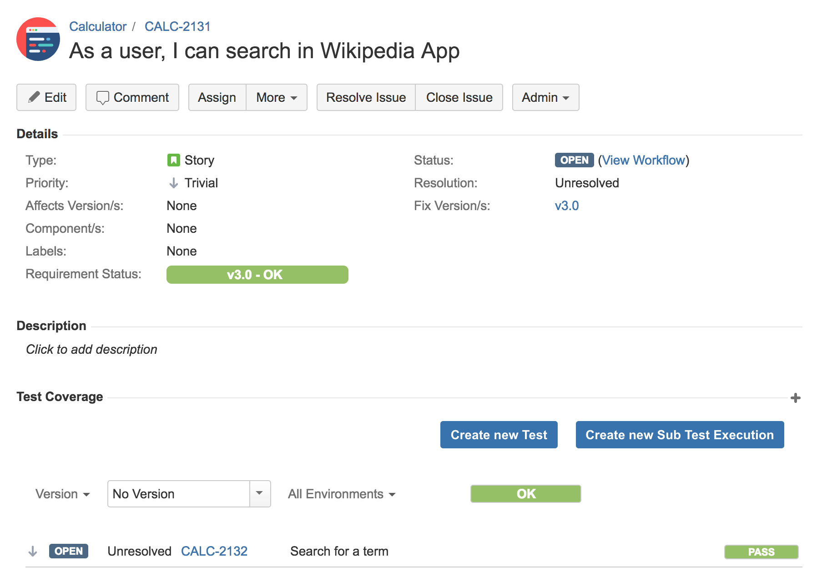Click the v3.0 - OK requirement status bar
817x572 pixels.
[x=257, y=275]
